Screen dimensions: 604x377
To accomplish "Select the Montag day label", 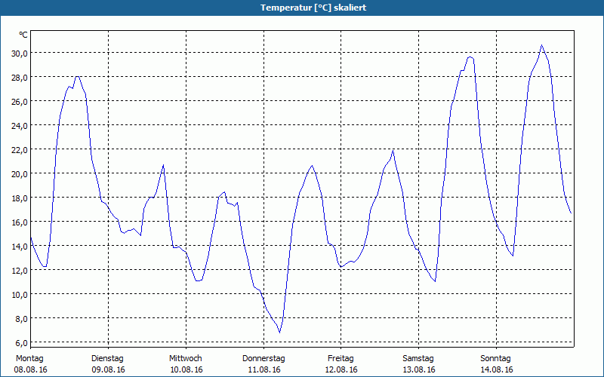I will [x=29, y=359].
